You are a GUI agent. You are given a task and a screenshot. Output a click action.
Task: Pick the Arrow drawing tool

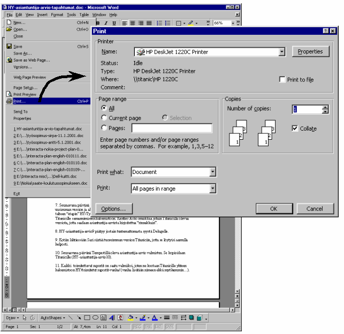tap(79, 317)
